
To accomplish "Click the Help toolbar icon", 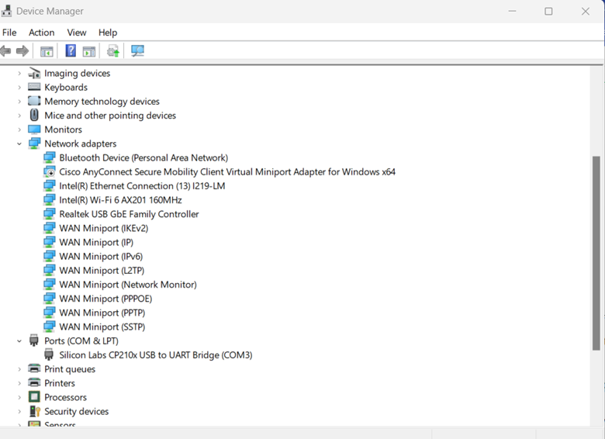I will [x=71, y=51].
